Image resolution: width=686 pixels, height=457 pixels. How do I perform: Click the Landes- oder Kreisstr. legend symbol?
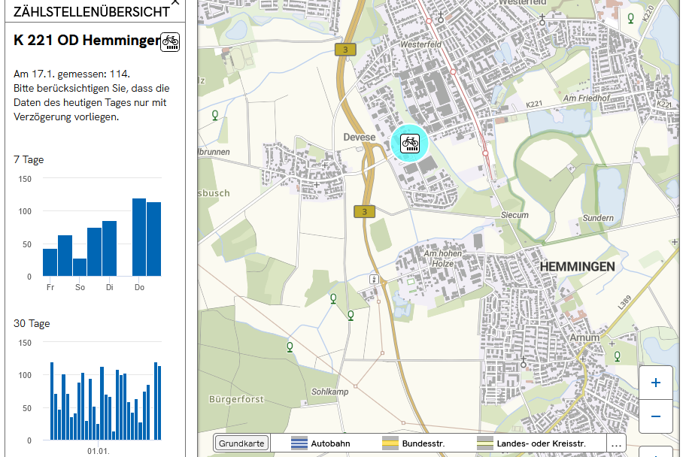[x=485, y=443]
